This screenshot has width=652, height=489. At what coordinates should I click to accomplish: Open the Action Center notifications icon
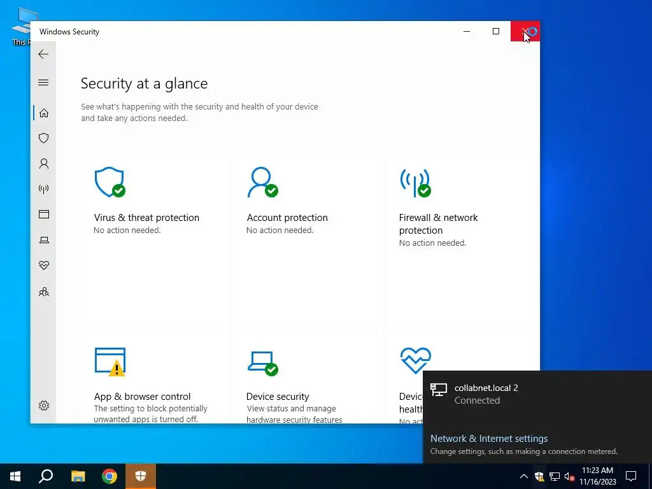click(631, 476)
